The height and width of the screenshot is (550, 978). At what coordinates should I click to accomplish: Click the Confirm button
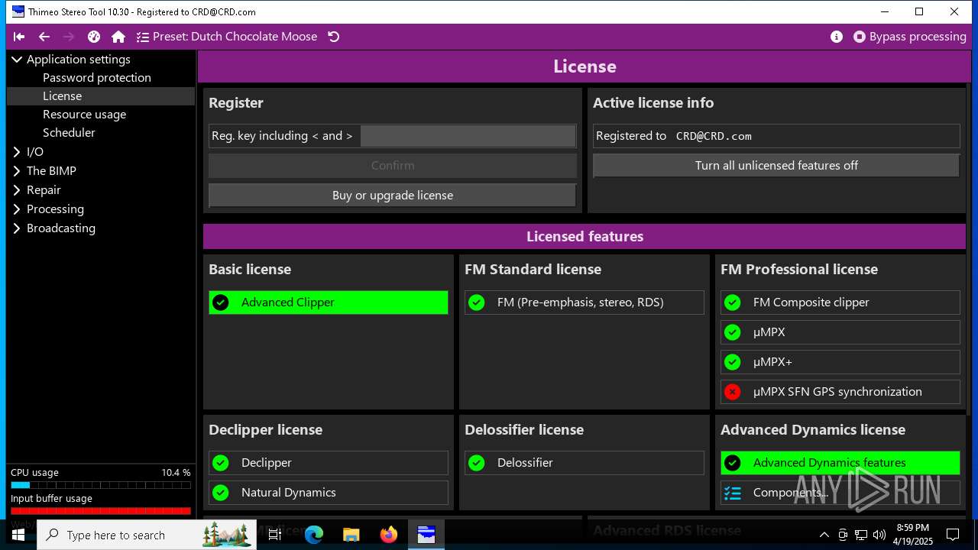(393, 166)
